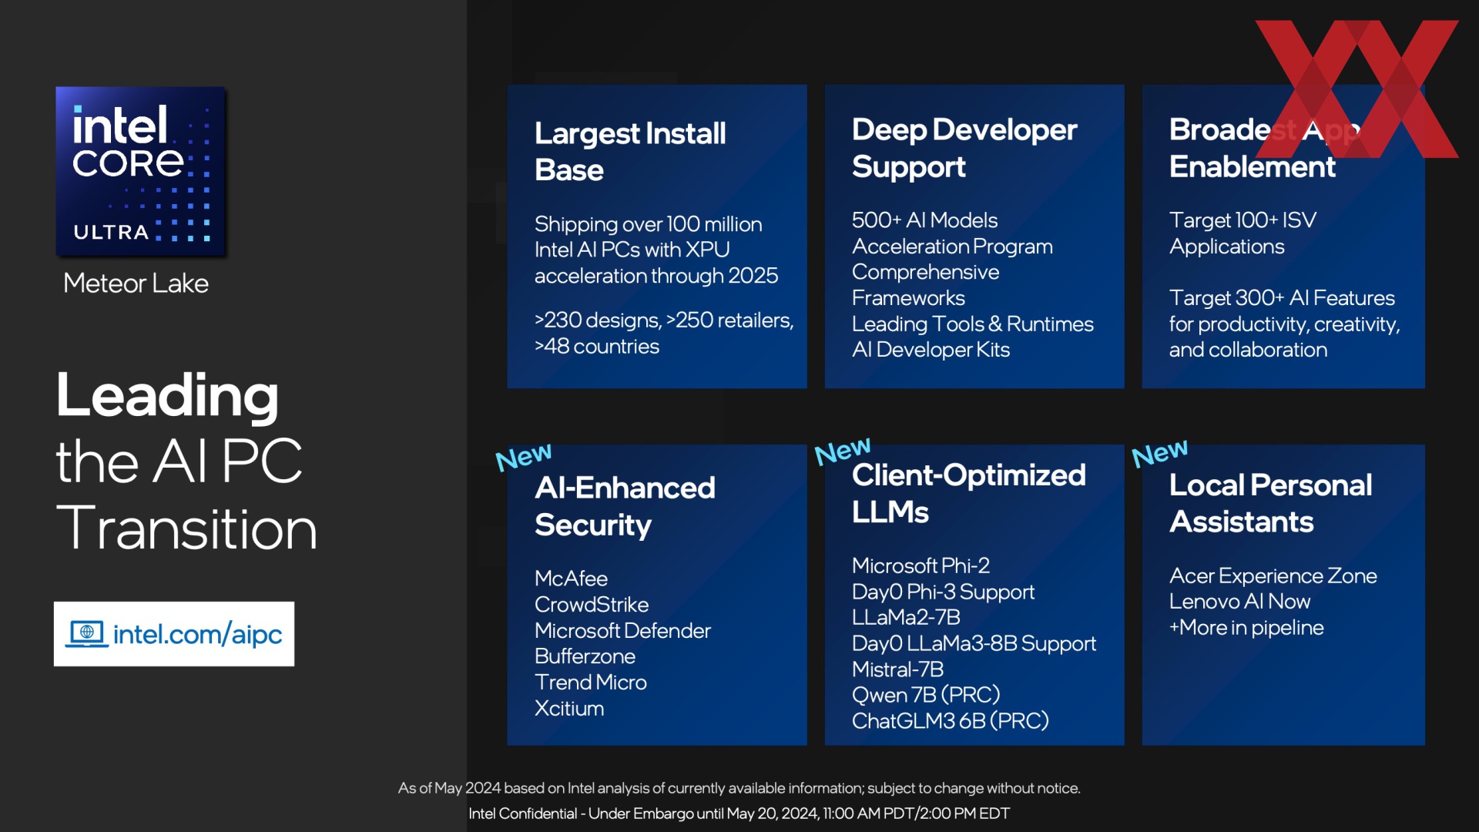Screen dimensions: 1479x832
Task: Click 'Microsoft Phi-2' in the LLM list
Action: click(921, 565)
